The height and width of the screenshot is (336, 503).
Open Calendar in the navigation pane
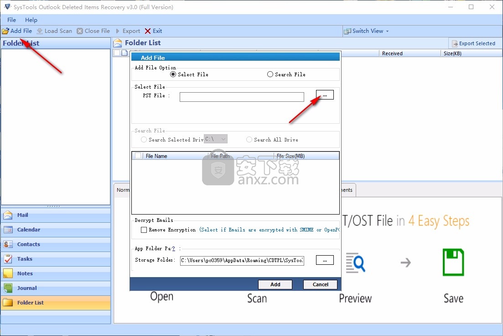coord(56,230)
